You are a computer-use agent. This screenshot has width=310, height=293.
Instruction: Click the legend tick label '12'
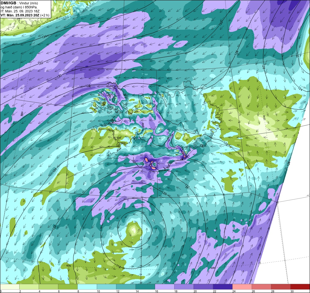[x=117, y=291]
